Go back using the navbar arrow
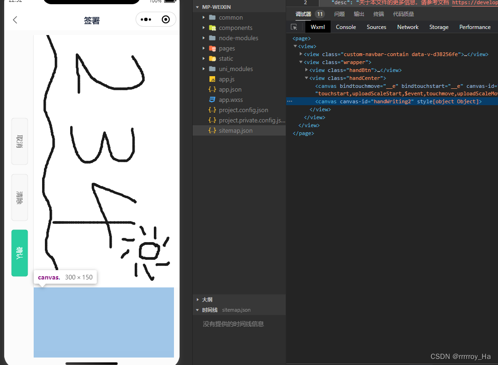Image resolution: width=498 pixels, height=365 pixels. coord(15,20)
